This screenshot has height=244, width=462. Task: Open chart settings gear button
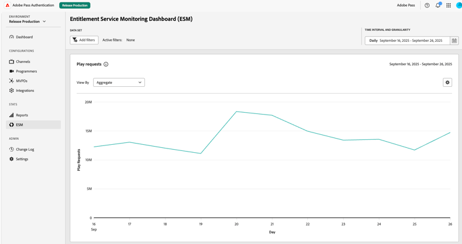[447, 83]
